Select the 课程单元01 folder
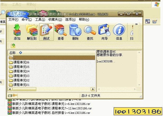This screenshot has height=116, width=163. [21, 85]
